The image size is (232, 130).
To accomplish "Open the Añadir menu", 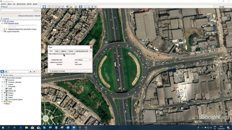I will (29, 4).
